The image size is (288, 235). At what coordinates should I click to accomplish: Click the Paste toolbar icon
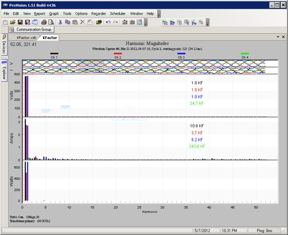(75, 22)
